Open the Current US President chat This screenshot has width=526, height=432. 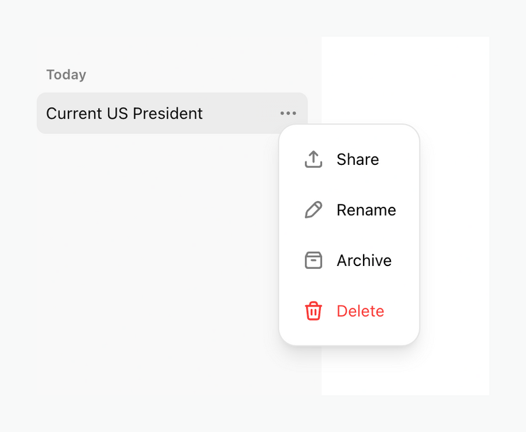[x=124, y=113]
